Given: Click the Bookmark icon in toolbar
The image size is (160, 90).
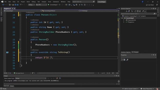Looking at the screenshot, I should [85, 5].
